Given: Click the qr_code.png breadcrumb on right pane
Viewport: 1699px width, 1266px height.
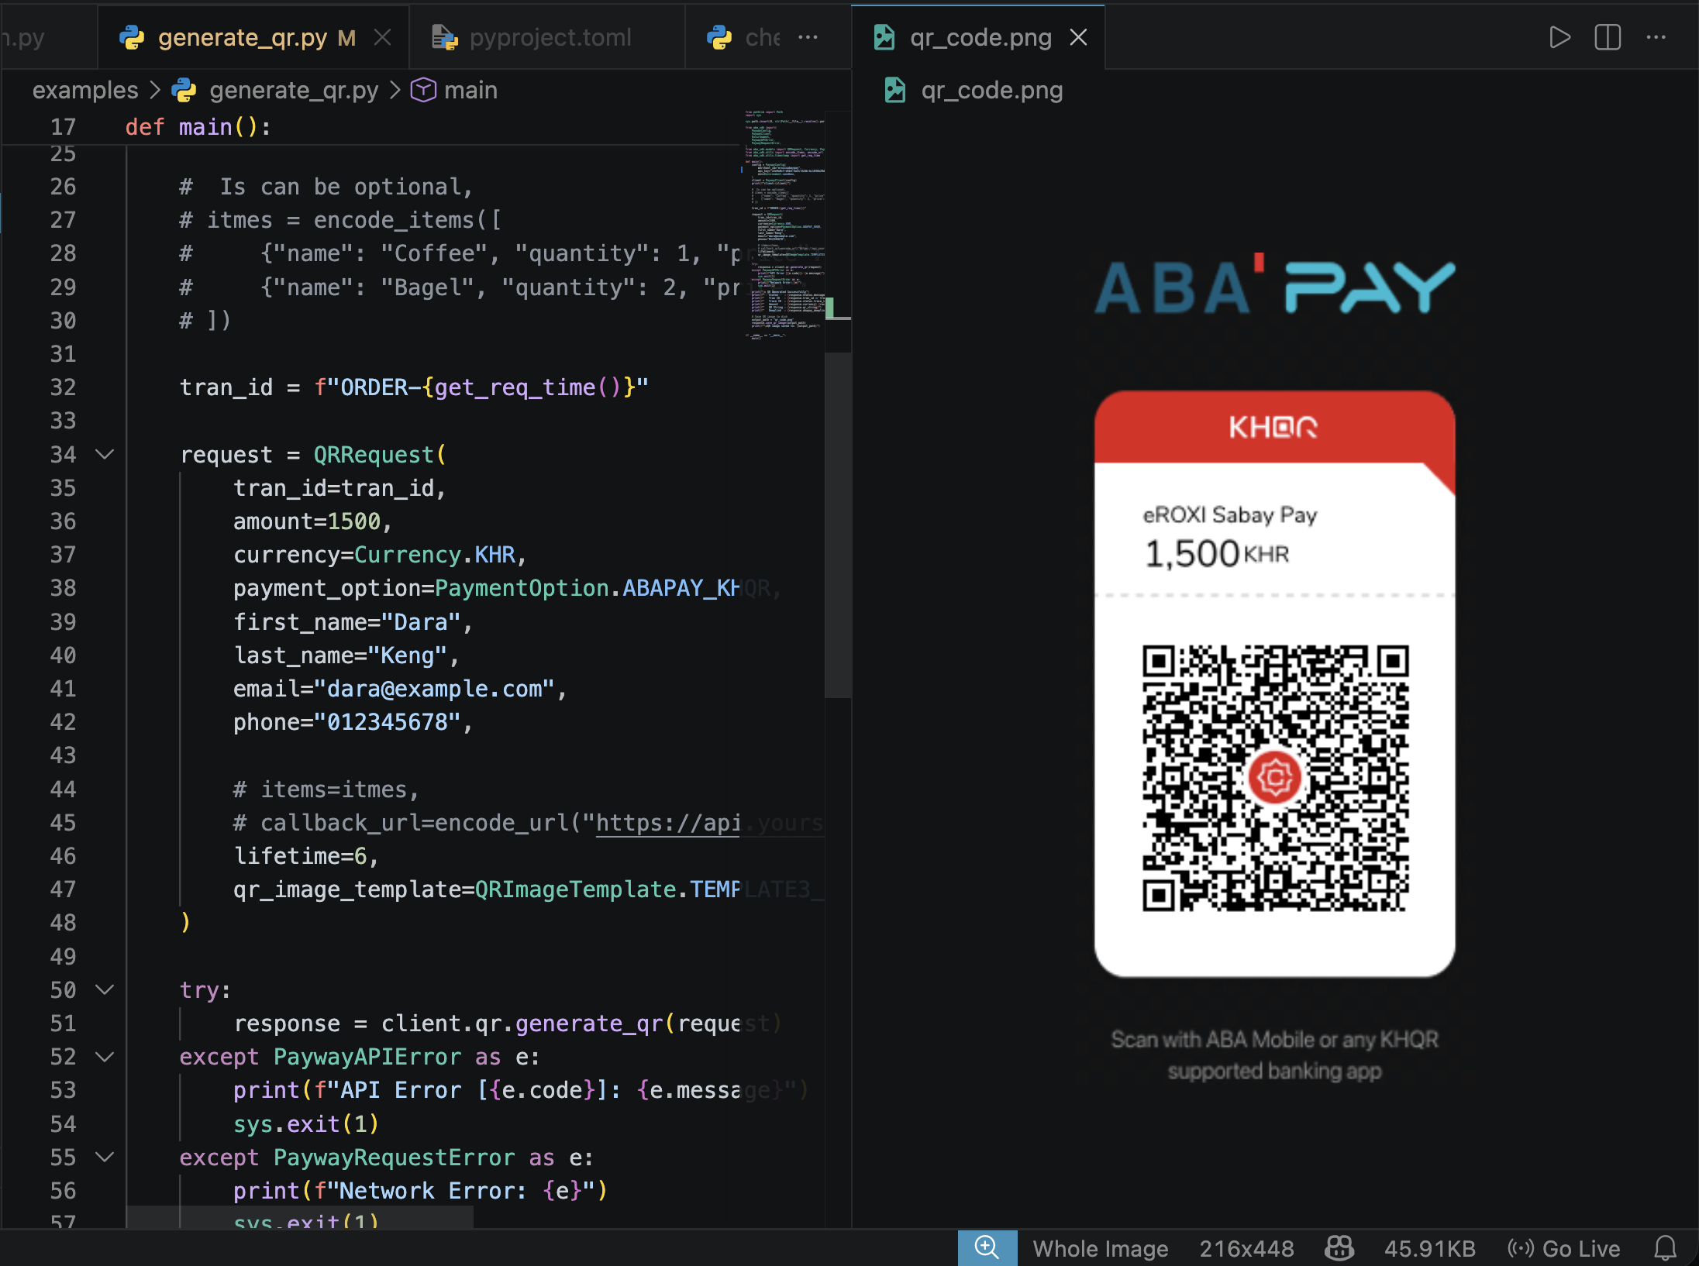Looking at the screenshot, I should 991,90.
